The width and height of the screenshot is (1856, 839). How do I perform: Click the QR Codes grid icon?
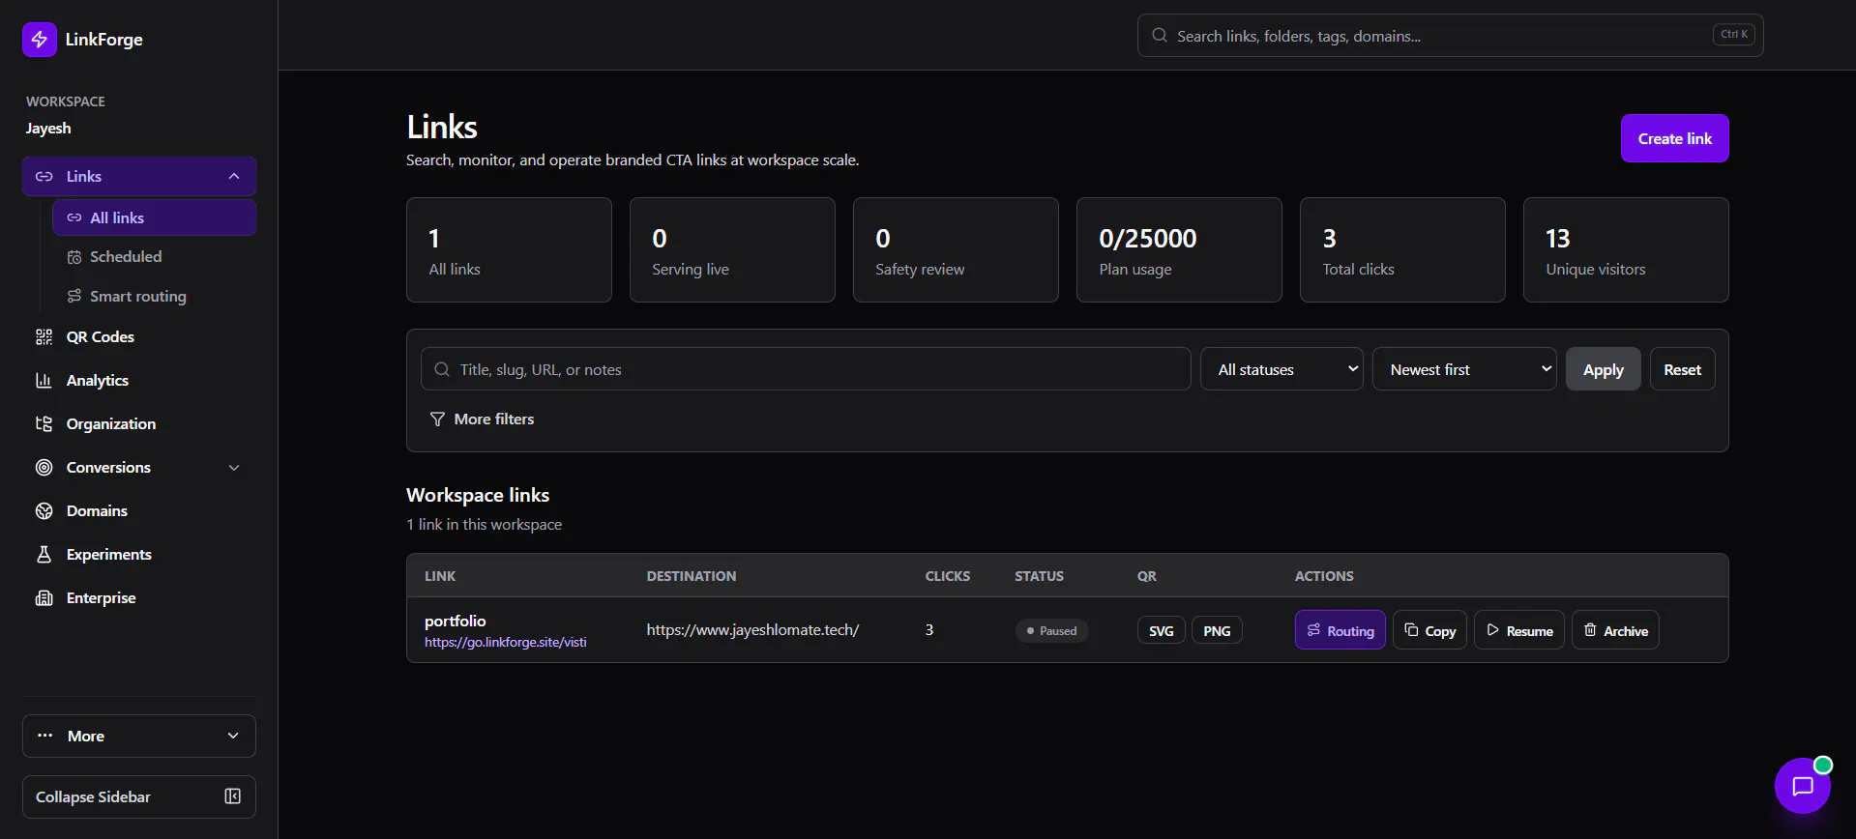tap(44, 336)
